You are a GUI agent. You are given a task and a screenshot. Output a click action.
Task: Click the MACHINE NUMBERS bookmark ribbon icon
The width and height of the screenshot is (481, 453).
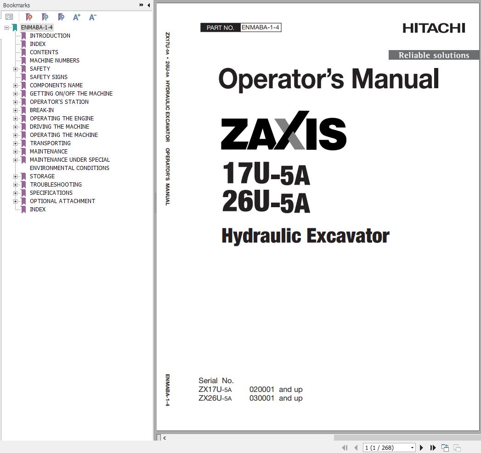click(x=23, y=61)
